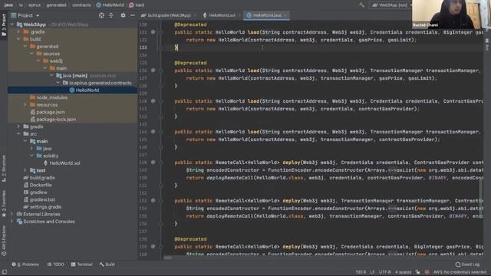Click the Project side tool window tab
Screen dimensions: 491x276
coord(4,25)
